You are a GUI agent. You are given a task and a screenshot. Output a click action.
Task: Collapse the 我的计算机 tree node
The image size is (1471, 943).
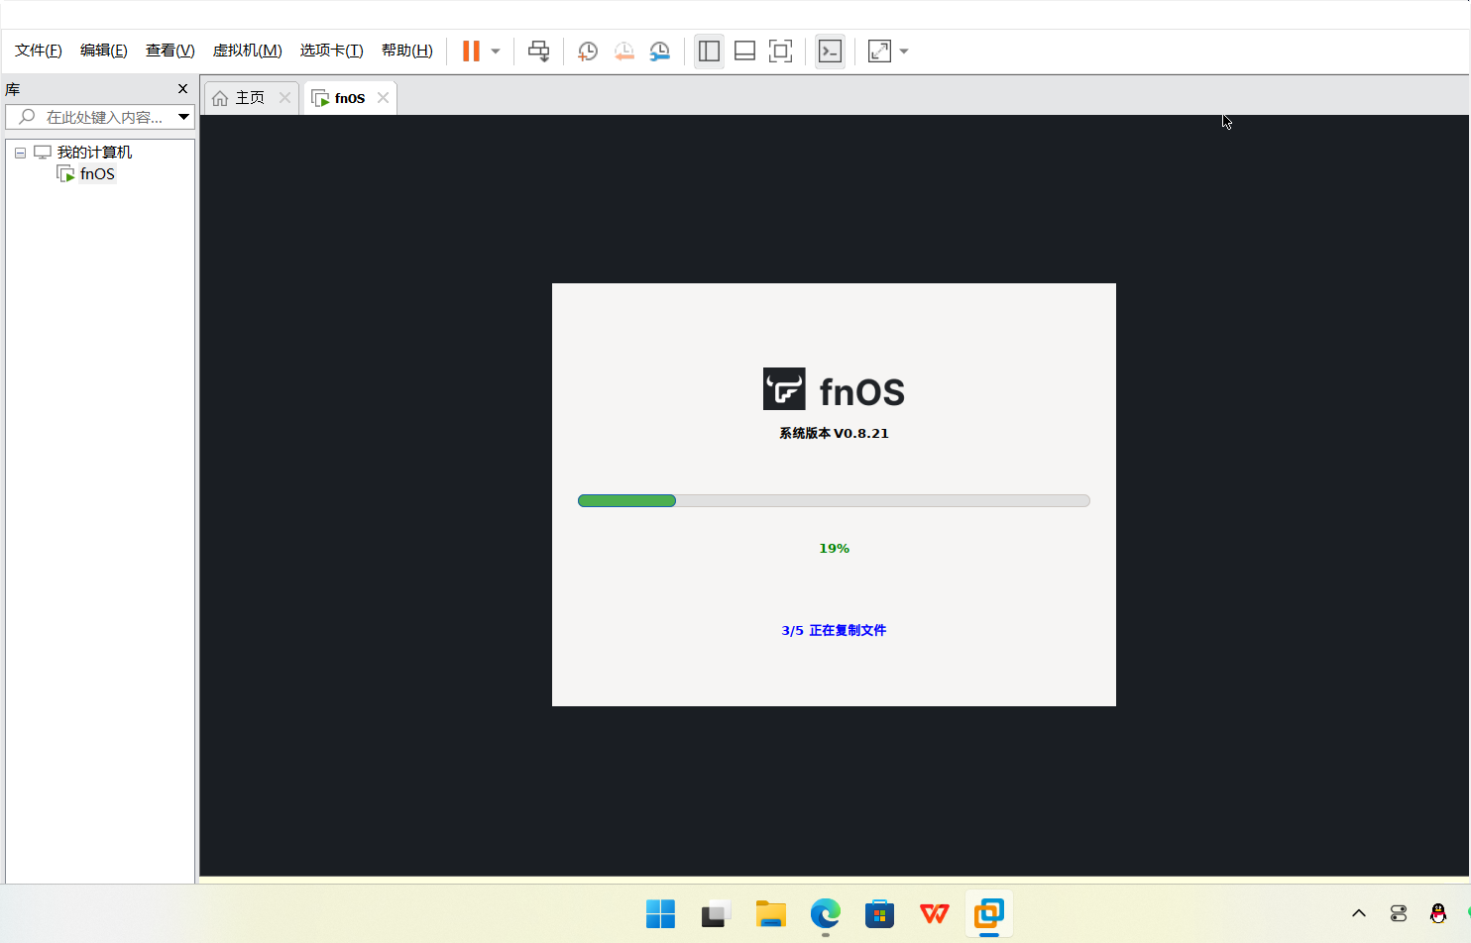(x=20, y=153)
